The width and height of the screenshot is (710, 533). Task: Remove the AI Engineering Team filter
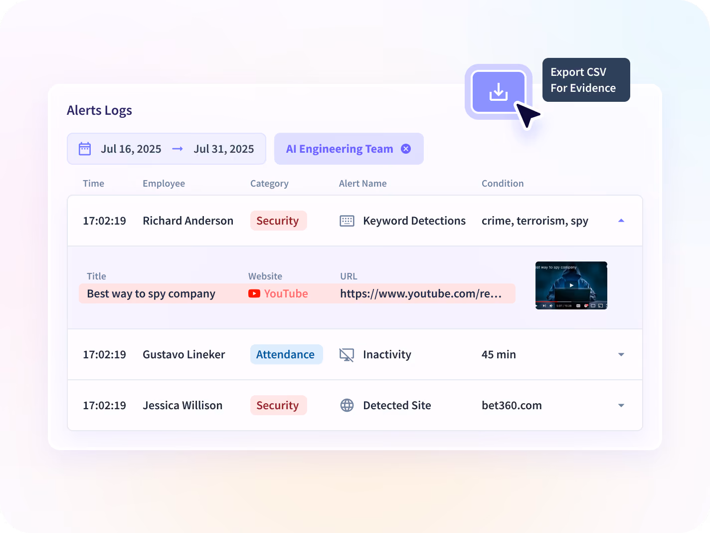click(406, 149)
